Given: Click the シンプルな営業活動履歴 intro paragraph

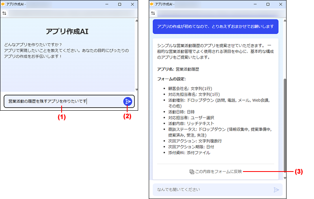Looking at the screenshot, I should 215,51.
